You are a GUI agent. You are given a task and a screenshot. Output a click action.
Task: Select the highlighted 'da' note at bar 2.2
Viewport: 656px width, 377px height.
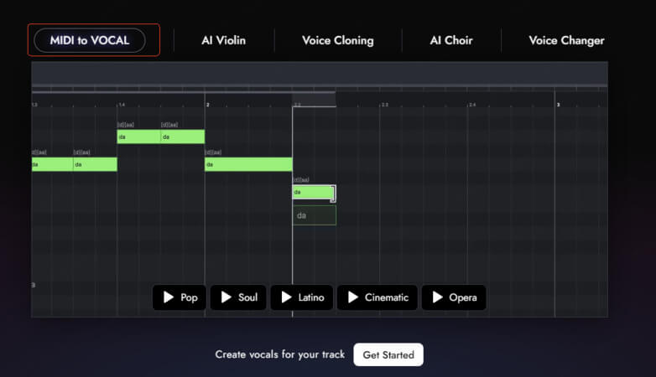[314, 192]
